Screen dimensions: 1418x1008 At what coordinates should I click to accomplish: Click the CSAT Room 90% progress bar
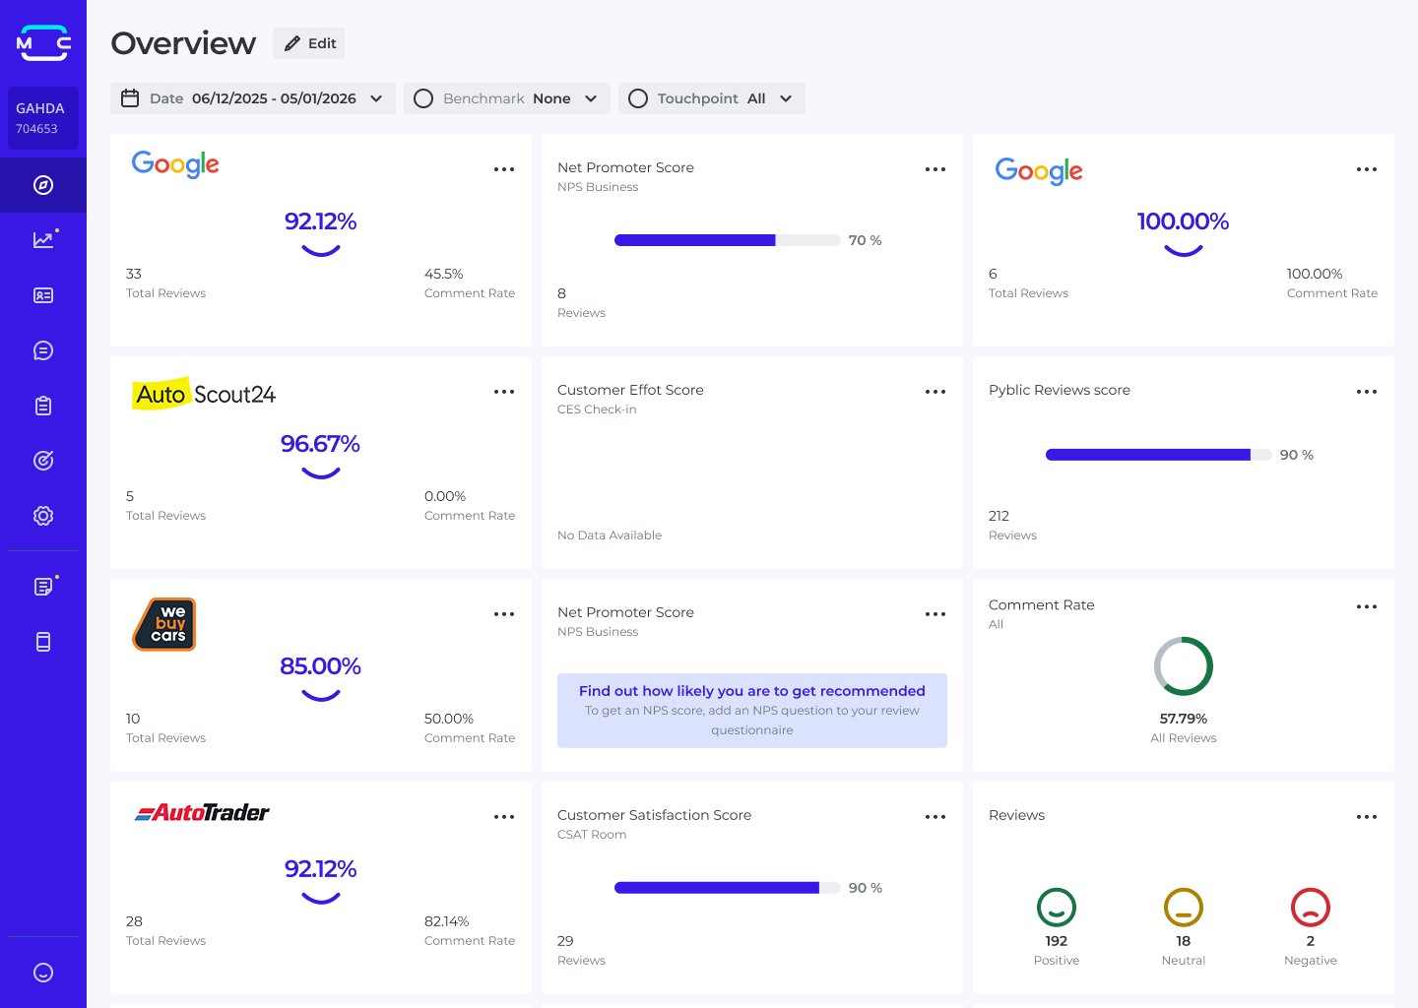728,888
